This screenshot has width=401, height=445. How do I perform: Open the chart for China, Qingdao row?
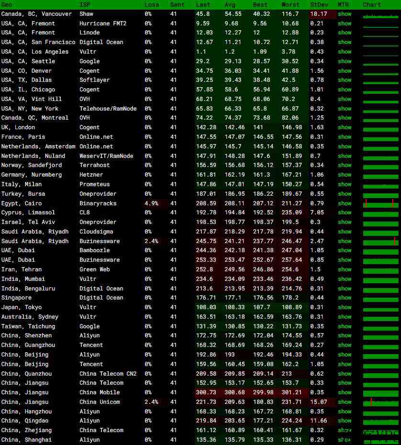point(380,422)
